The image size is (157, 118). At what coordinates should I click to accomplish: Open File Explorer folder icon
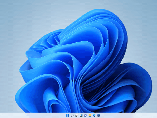coord(90,115)
